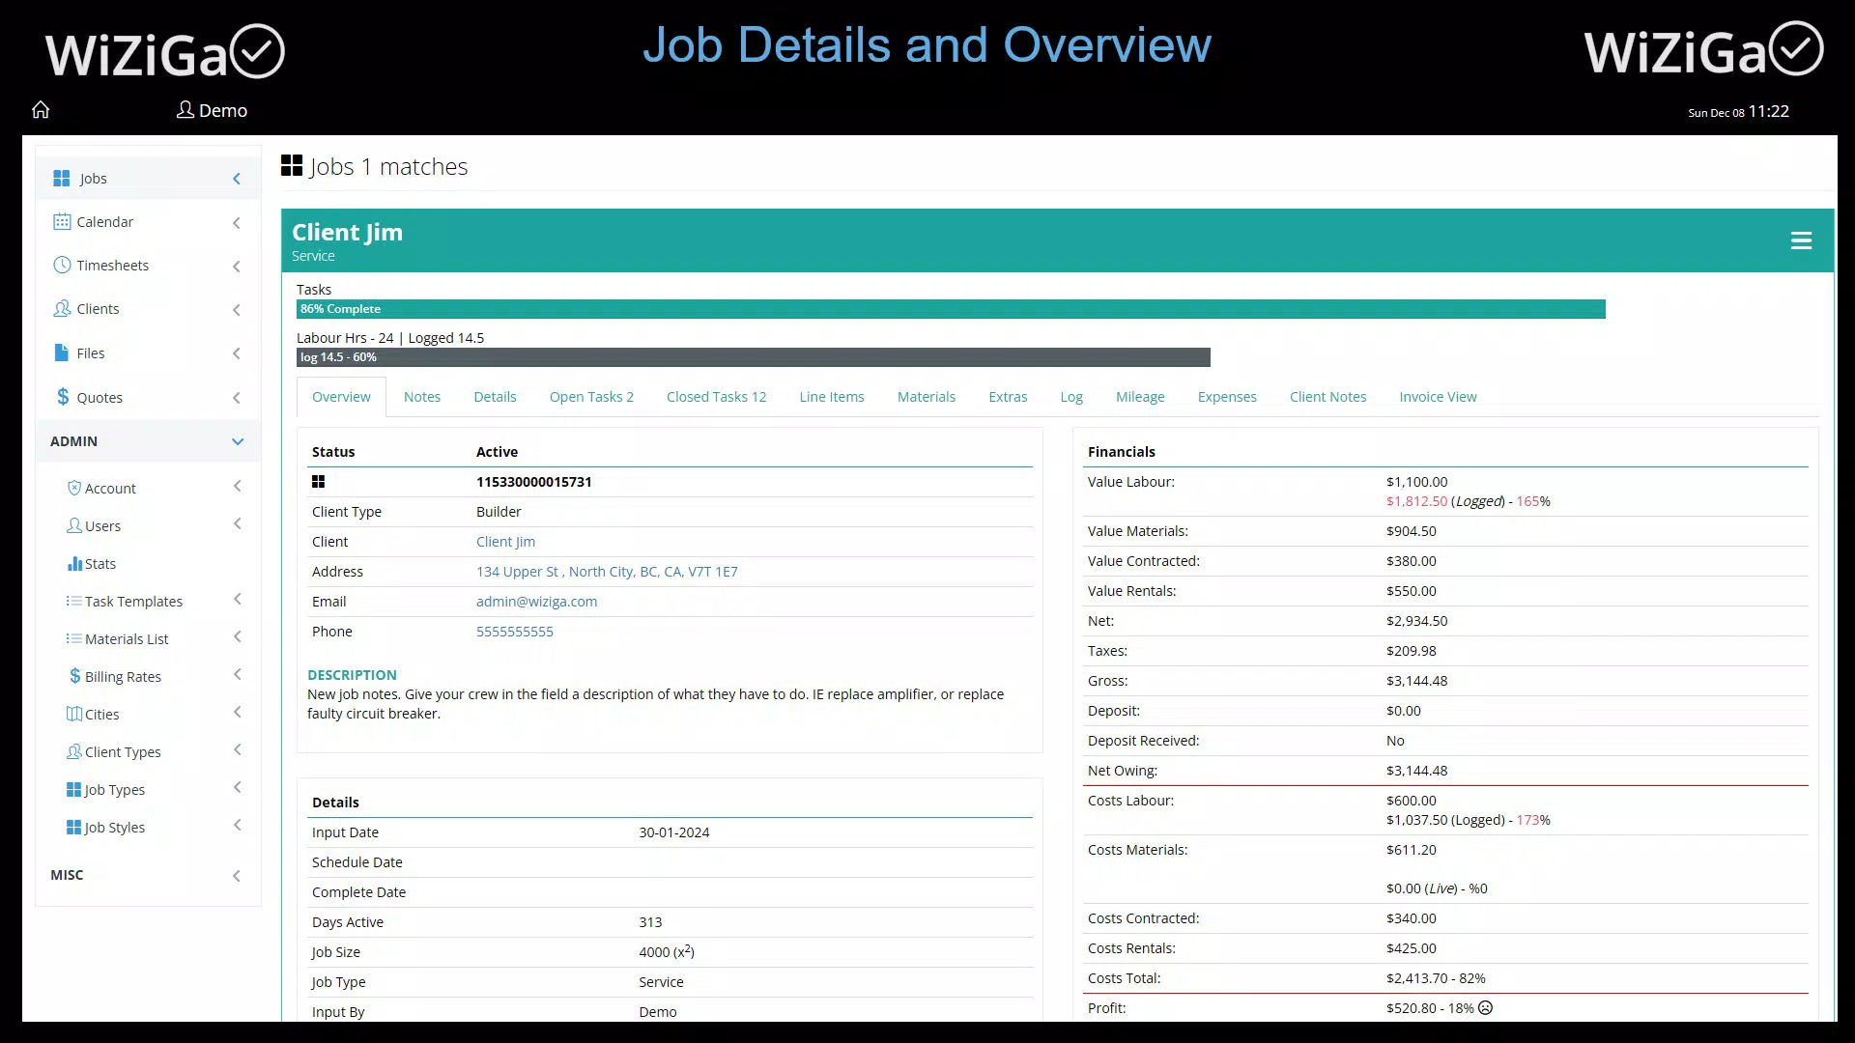This screenshot has height=1043, width=1855.
Task: Click the Clients people icon
Action: [x=62, y=309]
